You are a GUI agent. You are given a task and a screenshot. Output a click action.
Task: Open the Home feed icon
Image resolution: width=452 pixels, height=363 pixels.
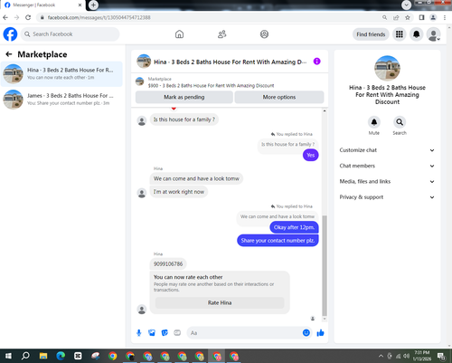click(179, 34)
